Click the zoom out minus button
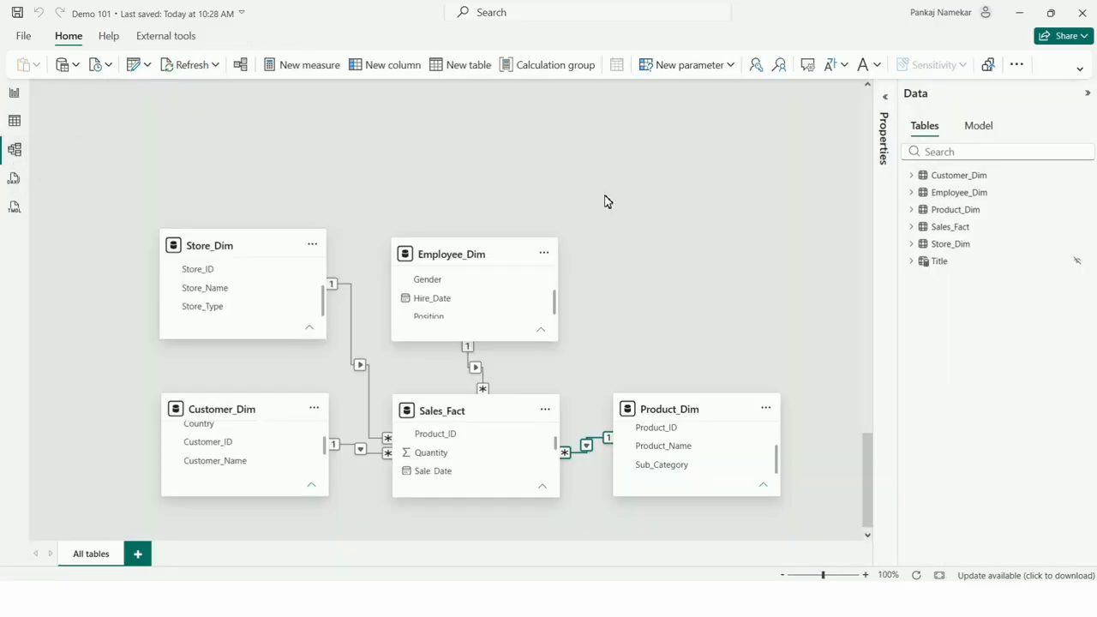 [x=782, y=575]
